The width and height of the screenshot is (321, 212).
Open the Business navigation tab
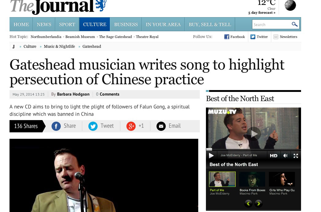tap(126, 25)
